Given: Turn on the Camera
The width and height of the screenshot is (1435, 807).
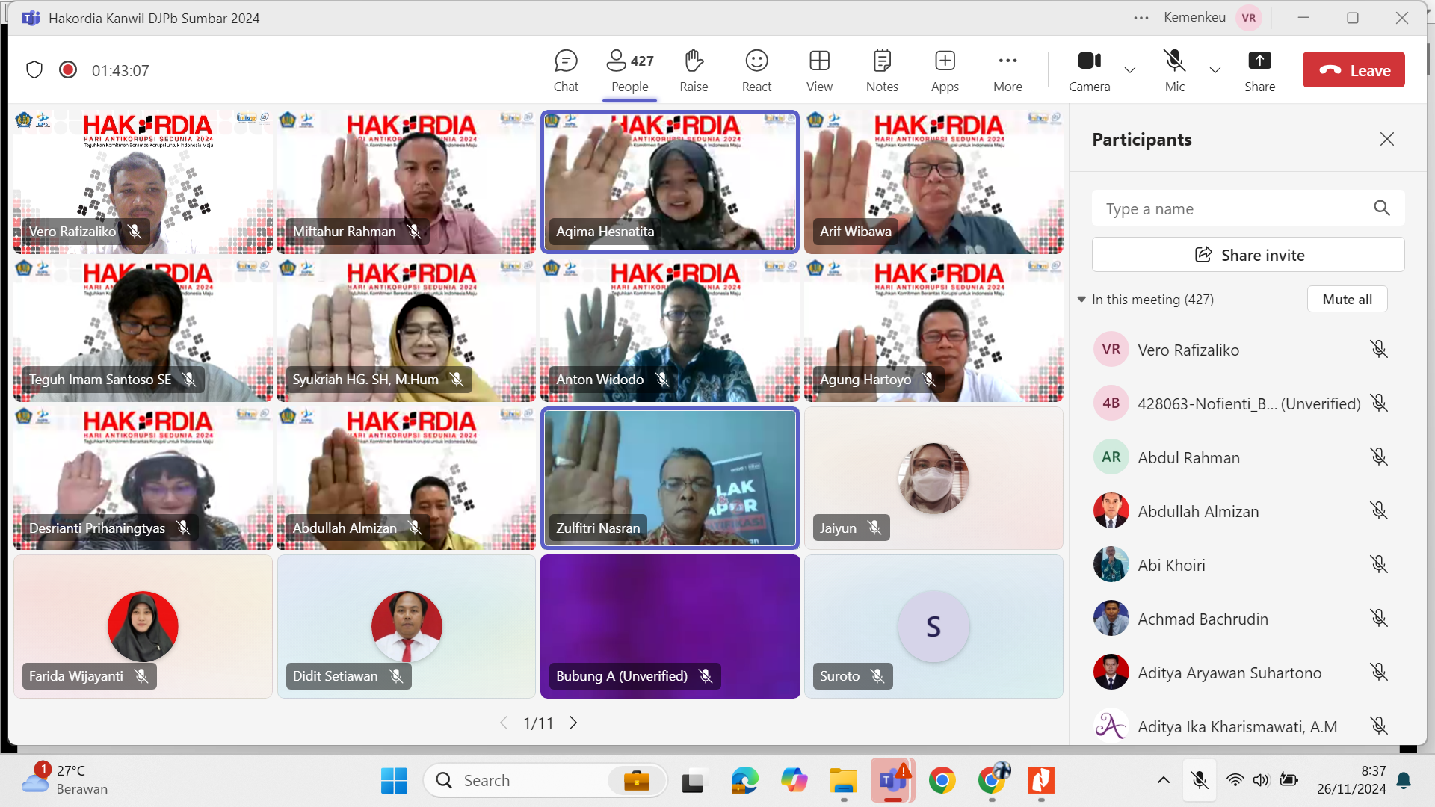Looking at the screenshot, I should pos(1089,71).
